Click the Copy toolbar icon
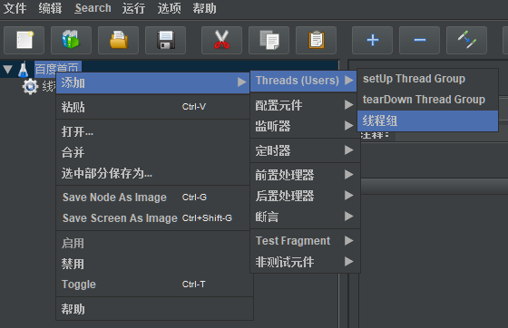Screen dimensions: 508x328 point(269,40)
